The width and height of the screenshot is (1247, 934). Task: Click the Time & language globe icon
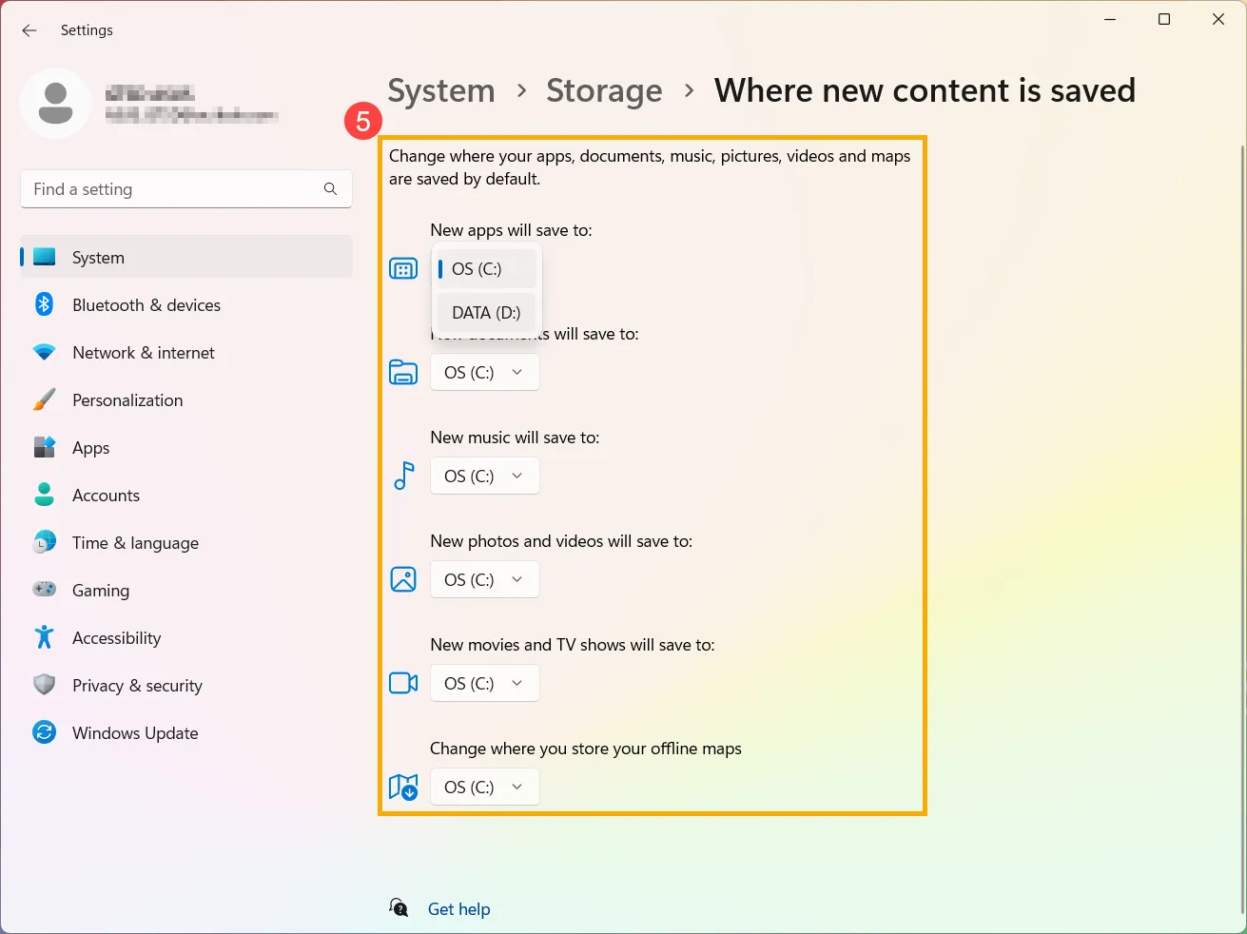[45, 542]
